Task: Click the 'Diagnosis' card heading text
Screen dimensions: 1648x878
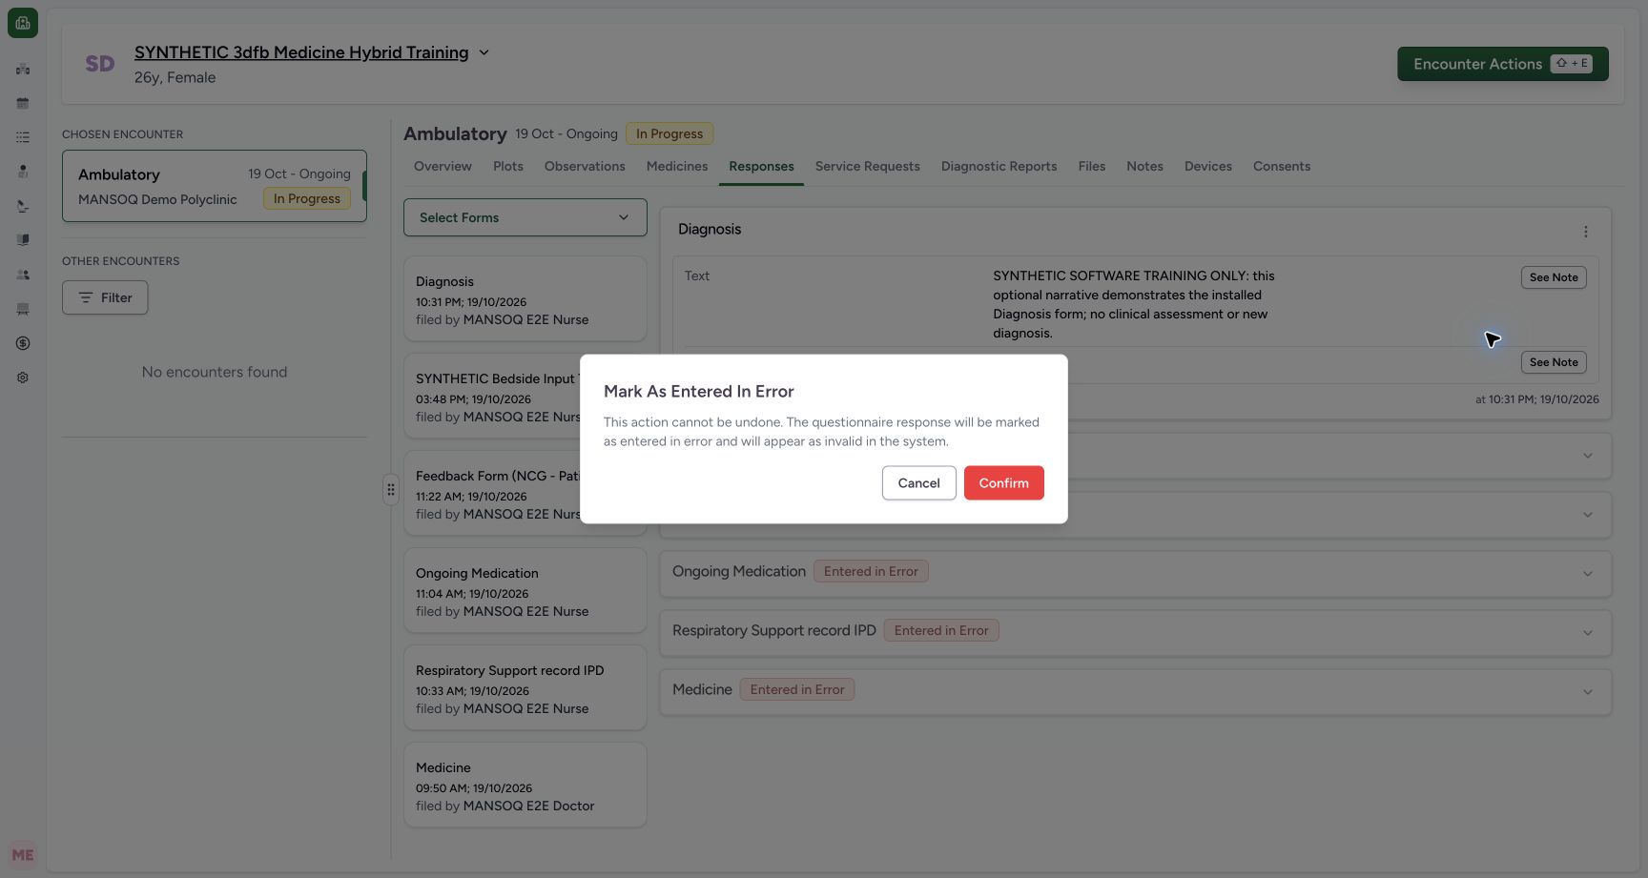Action: tap(710, 229)
